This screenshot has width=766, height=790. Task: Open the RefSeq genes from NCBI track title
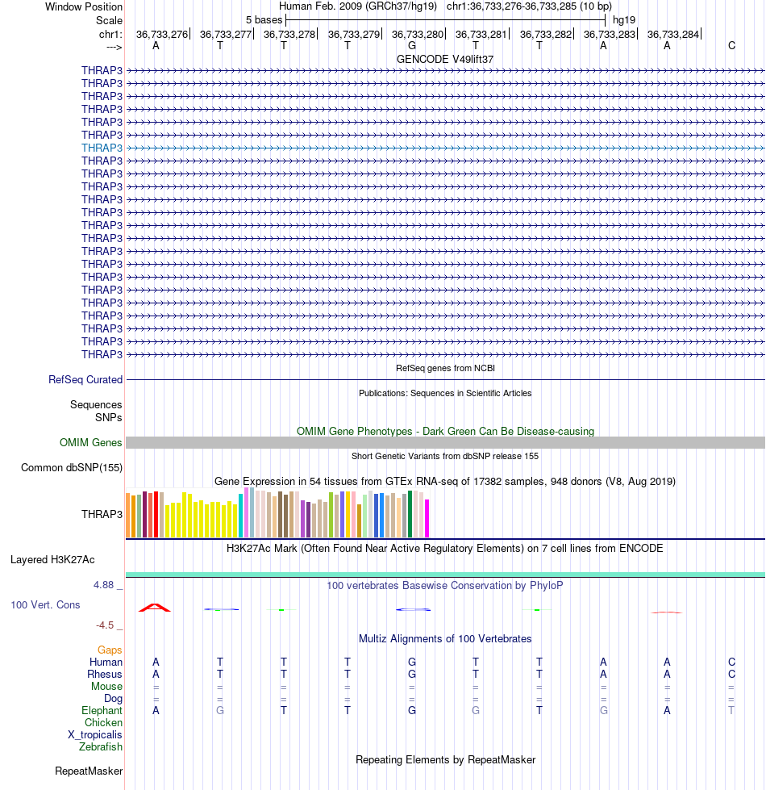(x=445, y=368)
